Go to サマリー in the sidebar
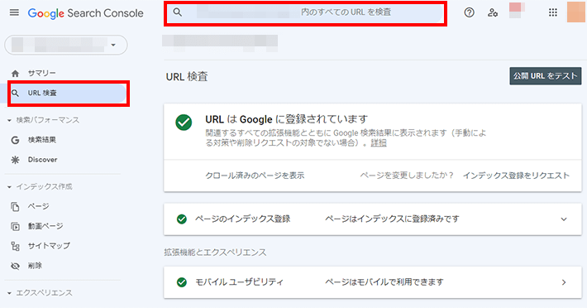587x308 pixels. click(x=42, y=73)
